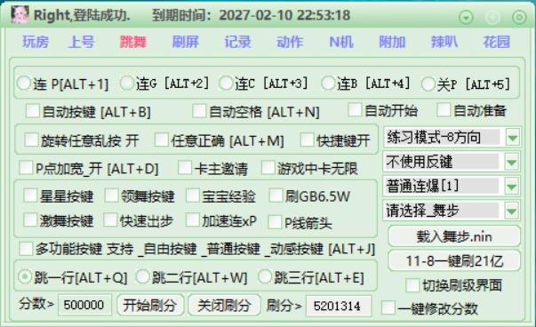Open the 不使用反键 combo box
This screenshot has width=536, height=327.
(452, 162)
